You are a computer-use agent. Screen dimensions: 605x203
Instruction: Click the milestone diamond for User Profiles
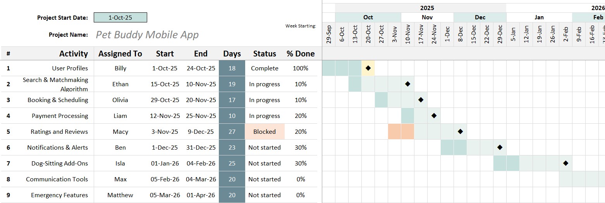368,68
